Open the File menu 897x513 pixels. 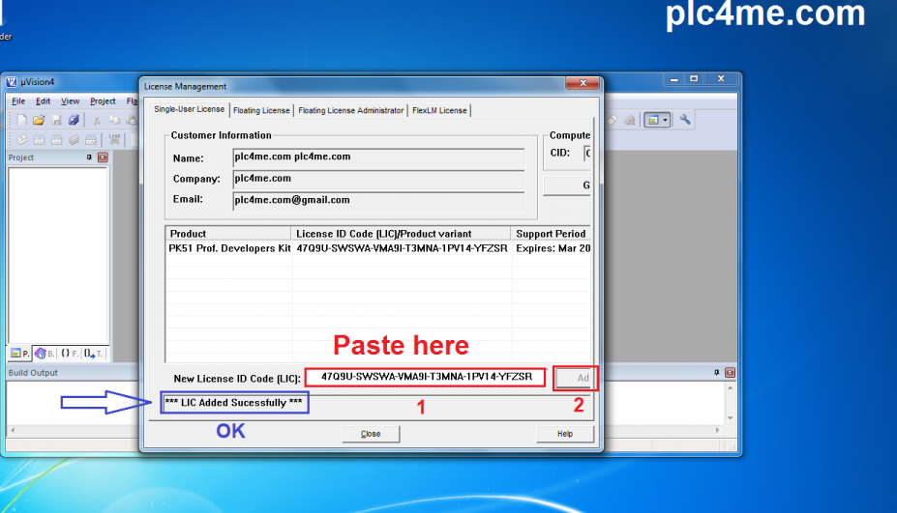[x=18, y=101]
